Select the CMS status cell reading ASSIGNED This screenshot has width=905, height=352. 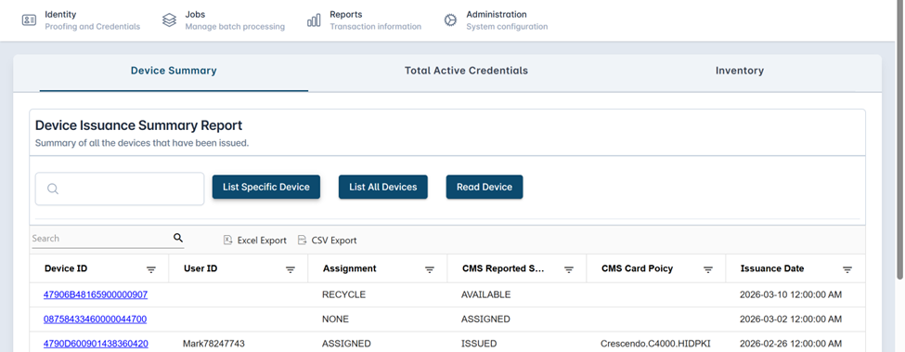(485, 319)
